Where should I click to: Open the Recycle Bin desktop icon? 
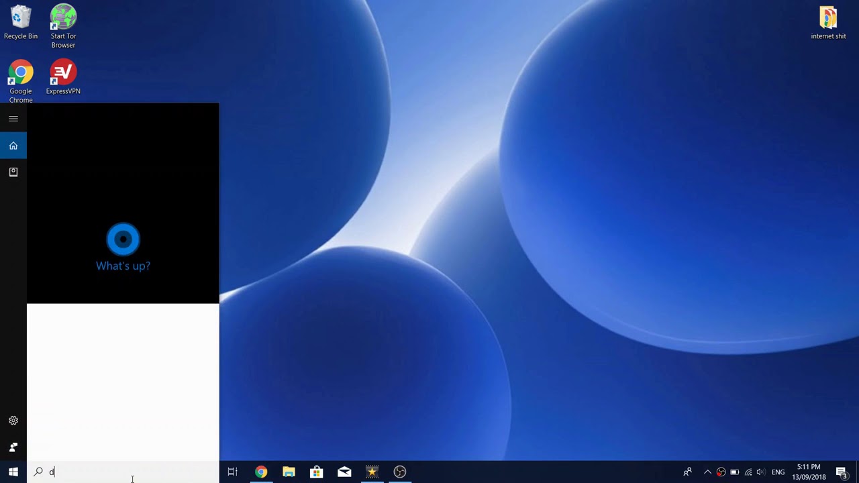tap(21, 23)
